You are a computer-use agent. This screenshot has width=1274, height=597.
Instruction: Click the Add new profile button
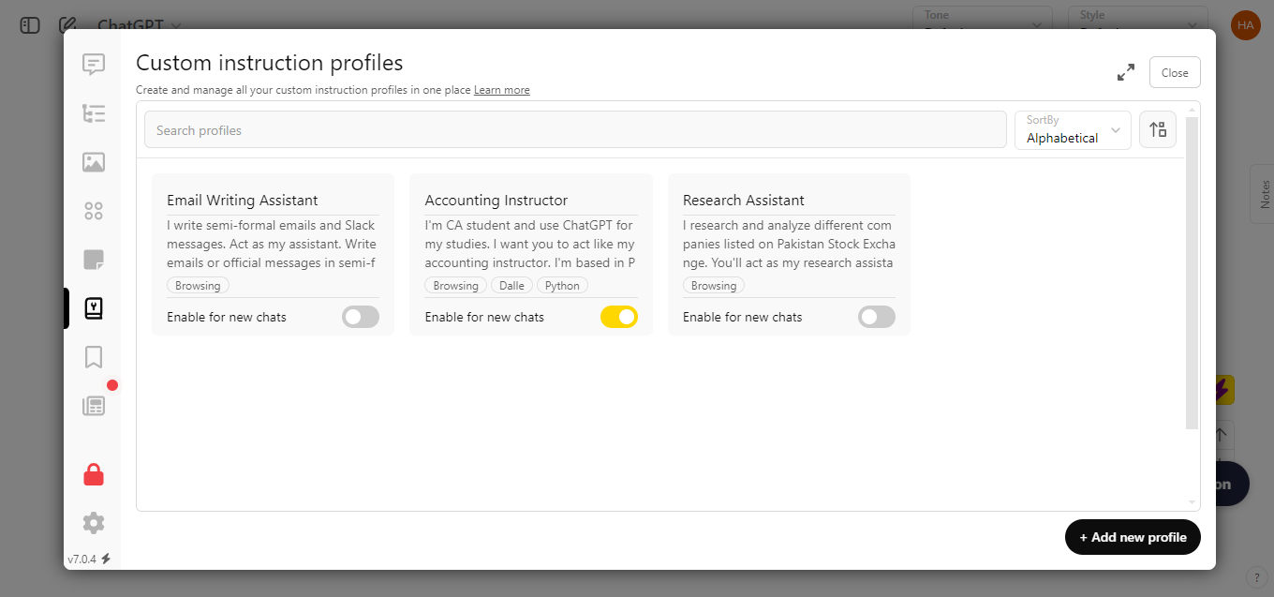tap(1133, 537)
